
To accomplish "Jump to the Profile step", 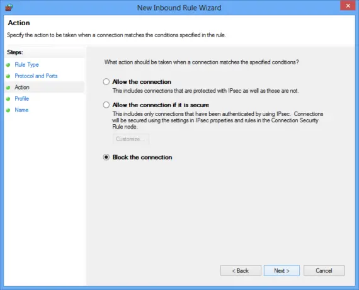I will pyautogui.click(x=22, y=98).
